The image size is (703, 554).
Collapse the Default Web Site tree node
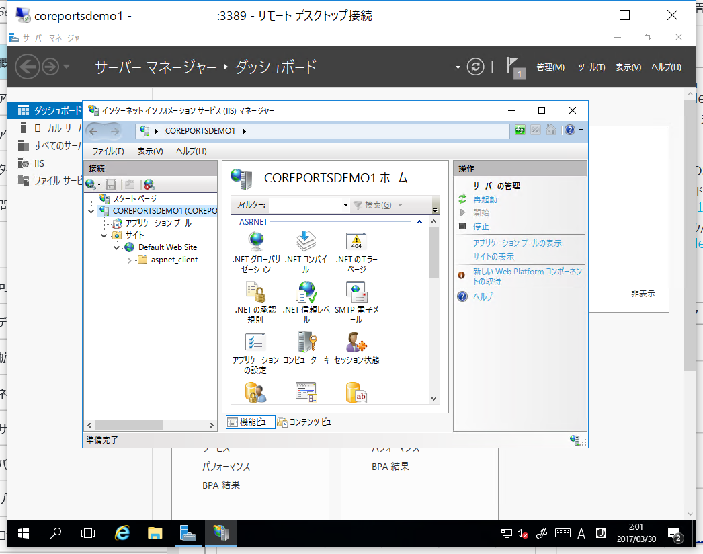[x=116, y=247]
